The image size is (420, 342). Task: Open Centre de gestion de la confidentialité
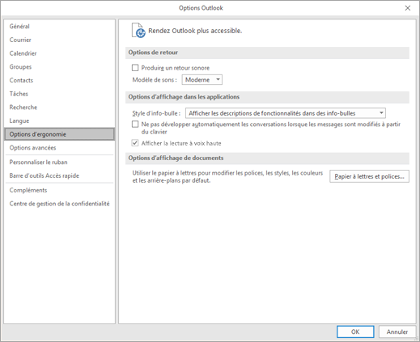59,204
